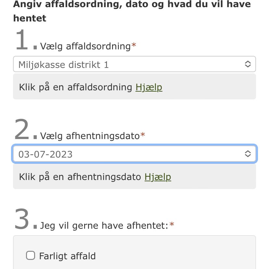
Task: Click the chevron arrows on the afhentningsdato select
Action: pos(248,154)
